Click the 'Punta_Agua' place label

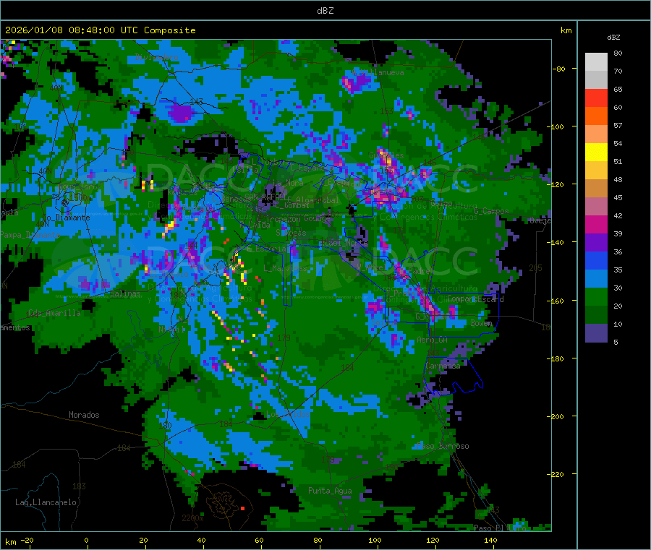coord(330,491)
